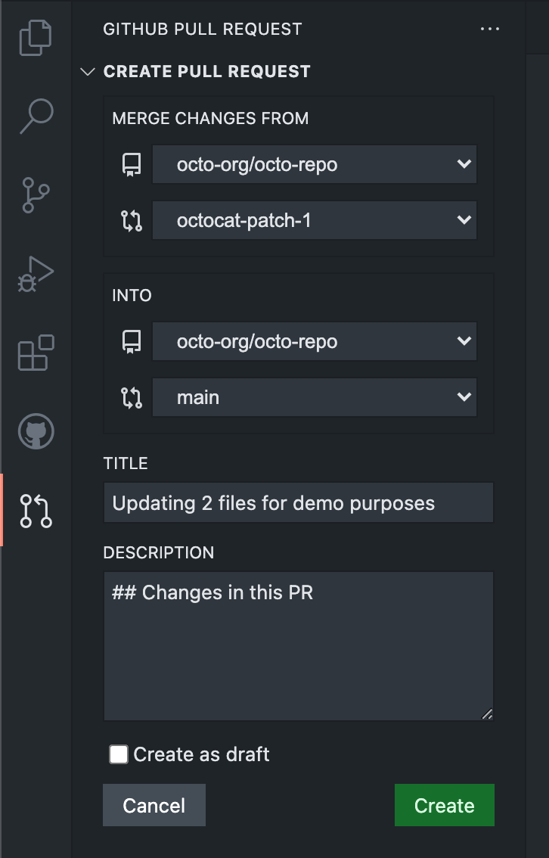
Task: Click the Create button
Action: tap(444, 805)
